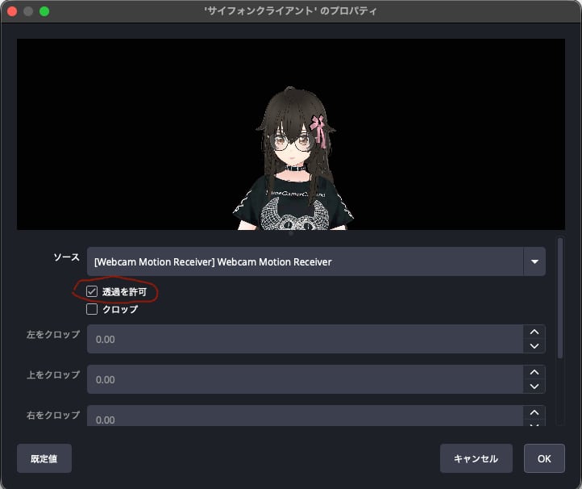Image resolution: width=582 pixels, height=489 pixels.
Task: Click the properties panel vertical scrollbar
Action: pyautogui.click(x=560, y=299)
